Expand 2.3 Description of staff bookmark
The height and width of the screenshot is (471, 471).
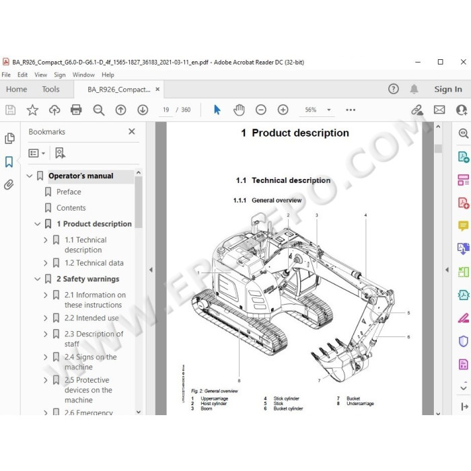pyautogui.click(x=45, y=334)
